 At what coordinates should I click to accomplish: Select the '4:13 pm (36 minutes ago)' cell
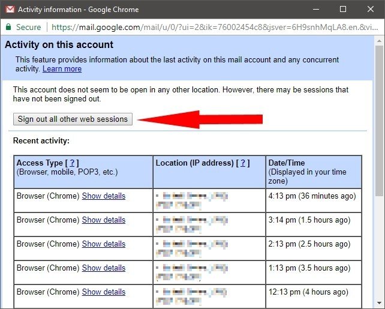[x=314, y=200]
